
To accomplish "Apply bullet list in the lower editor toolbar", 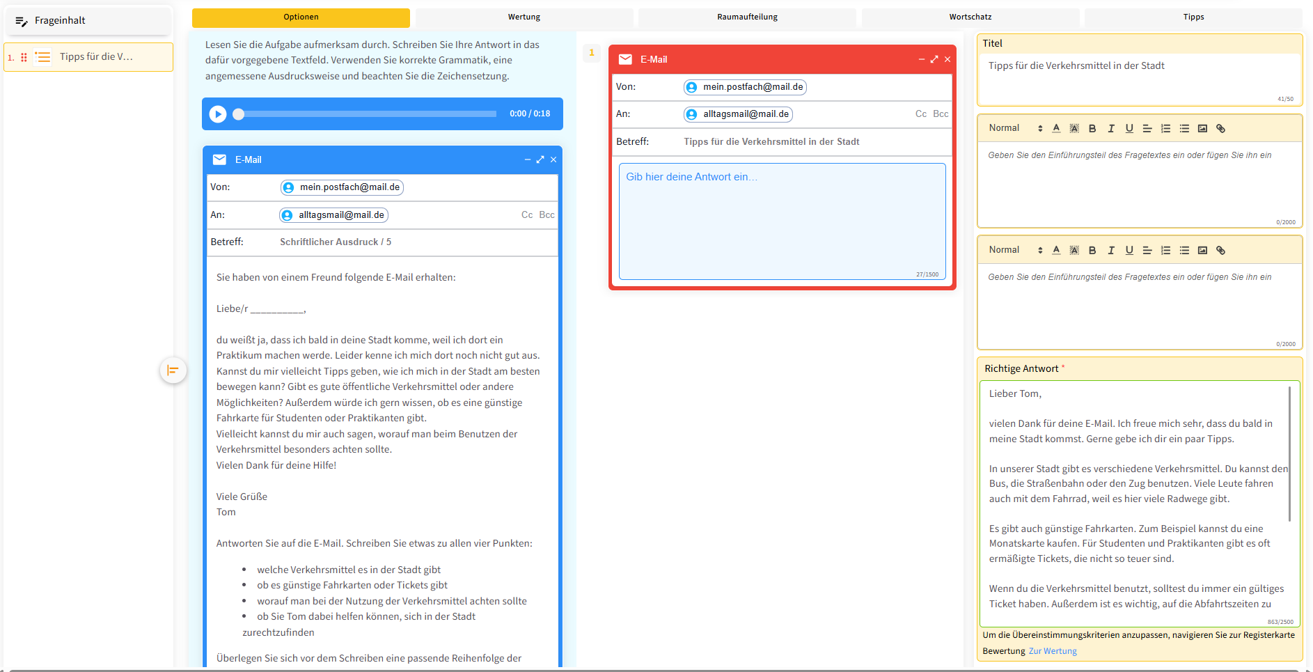I will tap(1184, 251).
